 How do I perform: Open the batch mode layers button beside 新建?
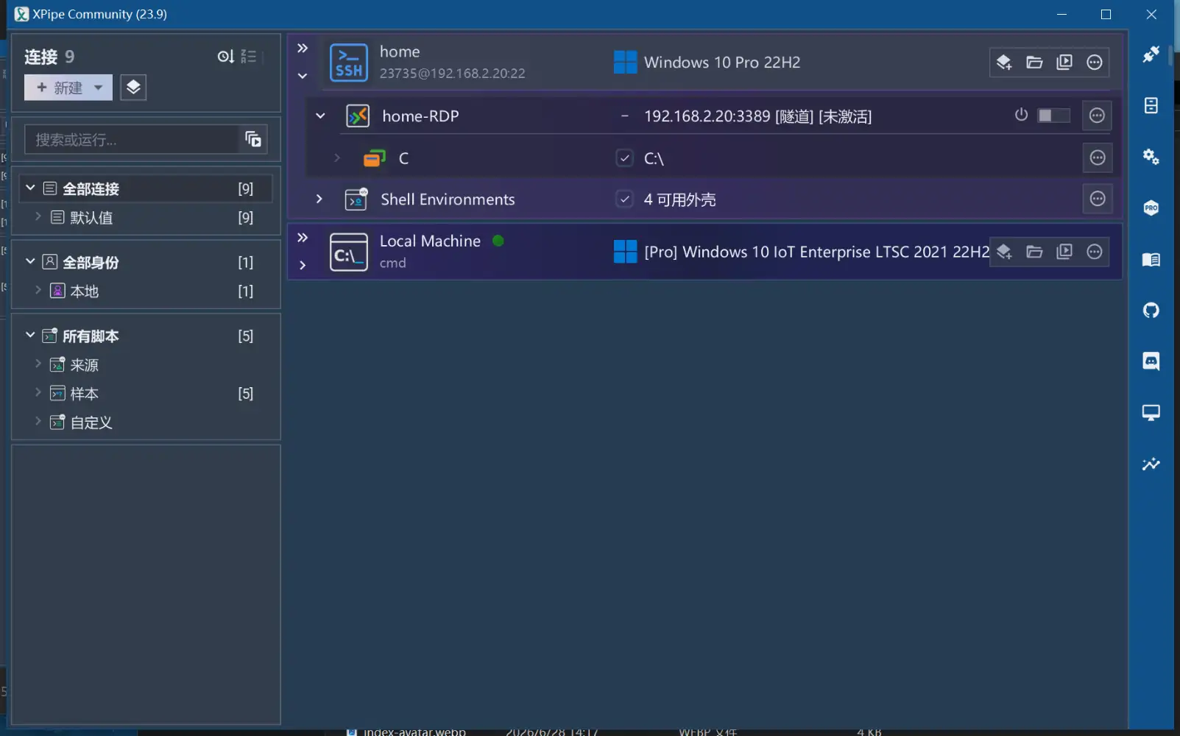133,88
